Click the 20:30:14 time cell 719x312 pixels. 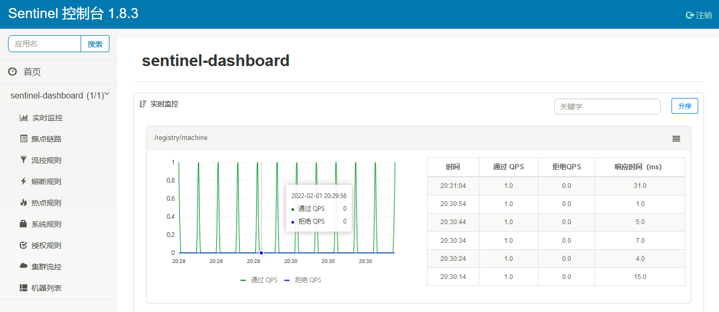coord(453,277)
